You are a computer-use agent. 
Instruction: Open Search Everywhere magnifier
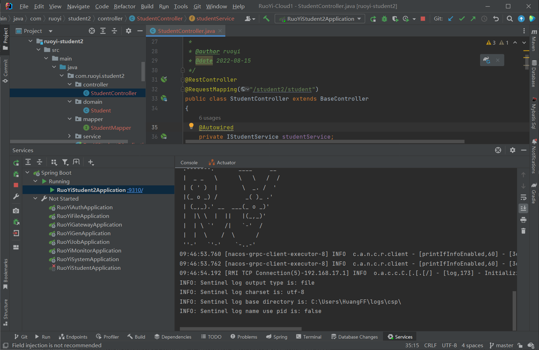point(510,19)
